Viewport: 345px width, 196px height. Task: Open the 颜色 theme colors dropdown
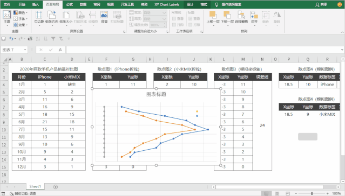(21, 12)
